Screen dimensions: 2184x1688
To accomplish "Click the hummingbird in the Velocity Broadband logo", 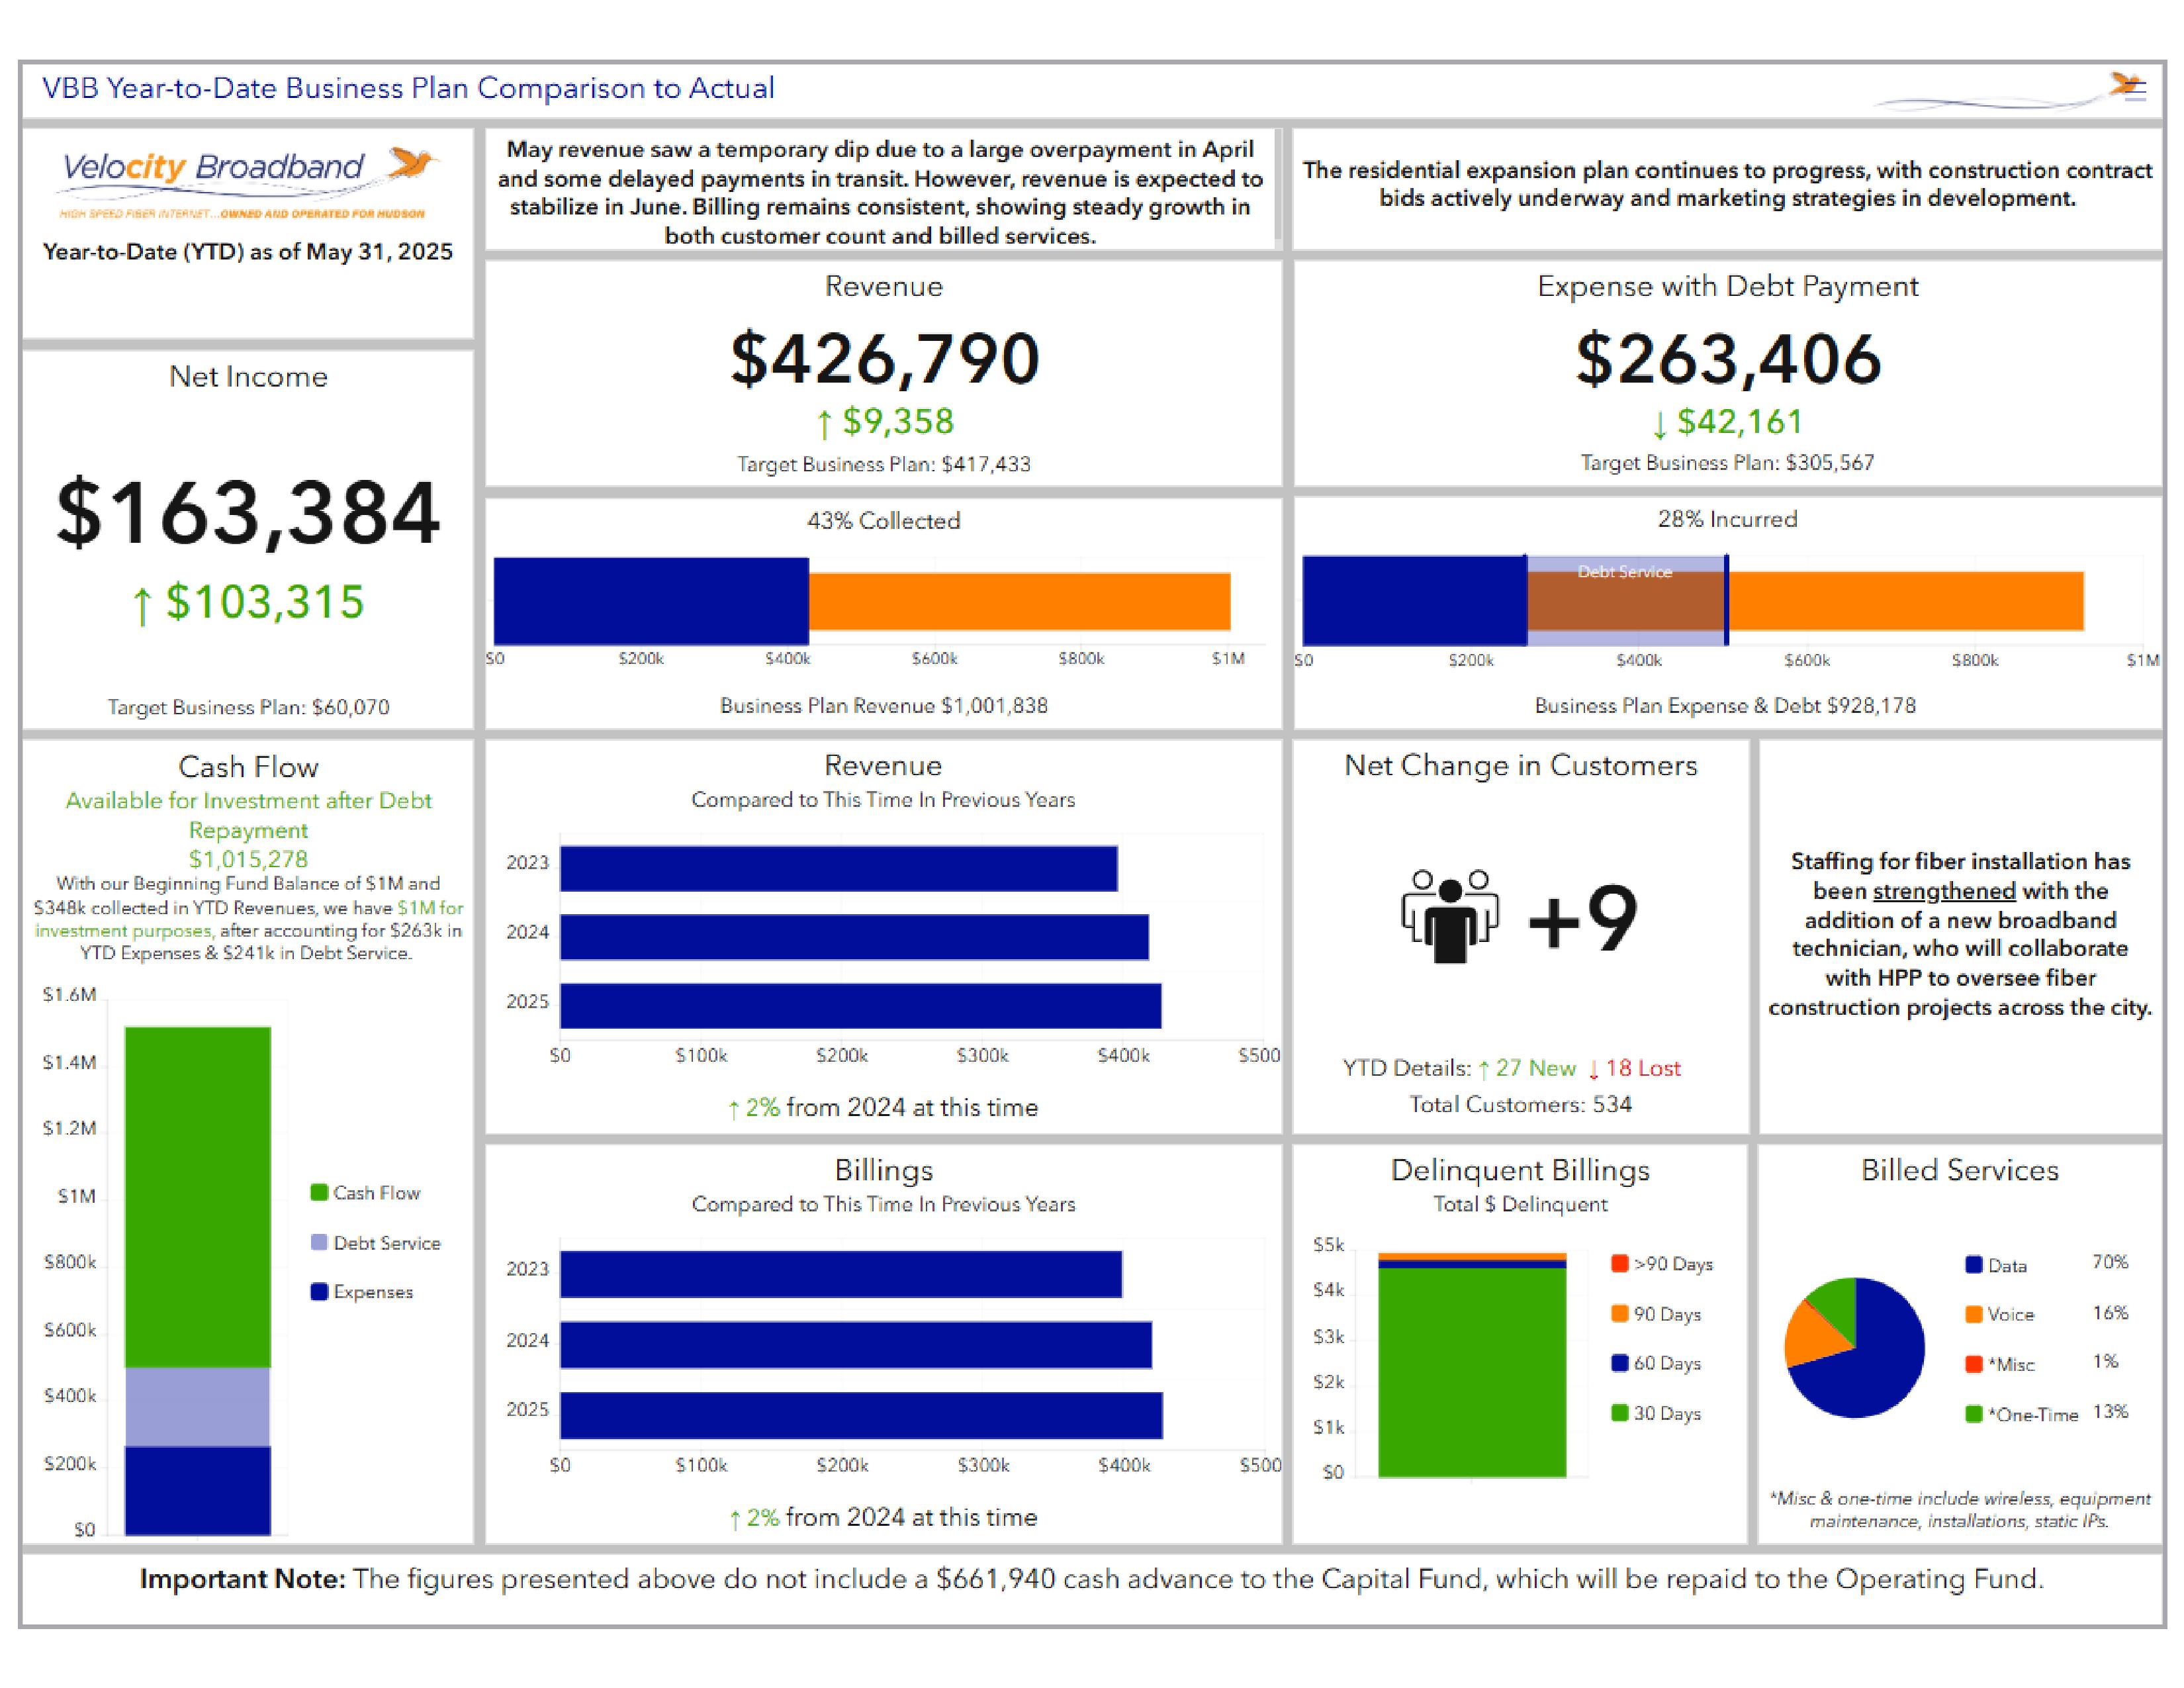I will (413, 163).
